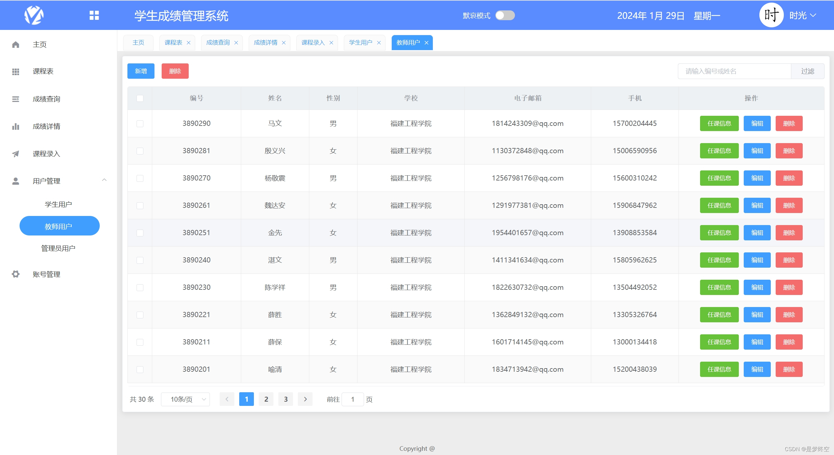Click email 1814243309@qq.com
The image size is (834, 455).
coord(528,124)
